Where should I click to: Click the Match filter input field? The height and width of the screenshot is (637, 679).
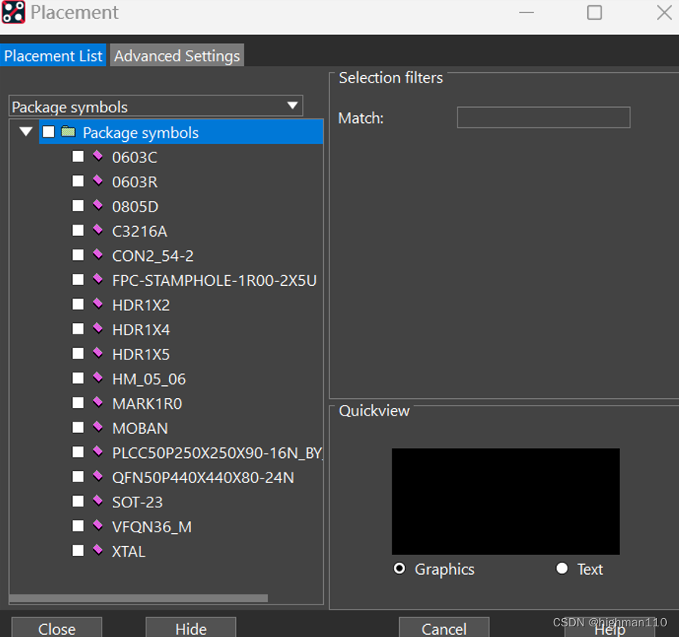pyautogui.click(x=543, y=118)
